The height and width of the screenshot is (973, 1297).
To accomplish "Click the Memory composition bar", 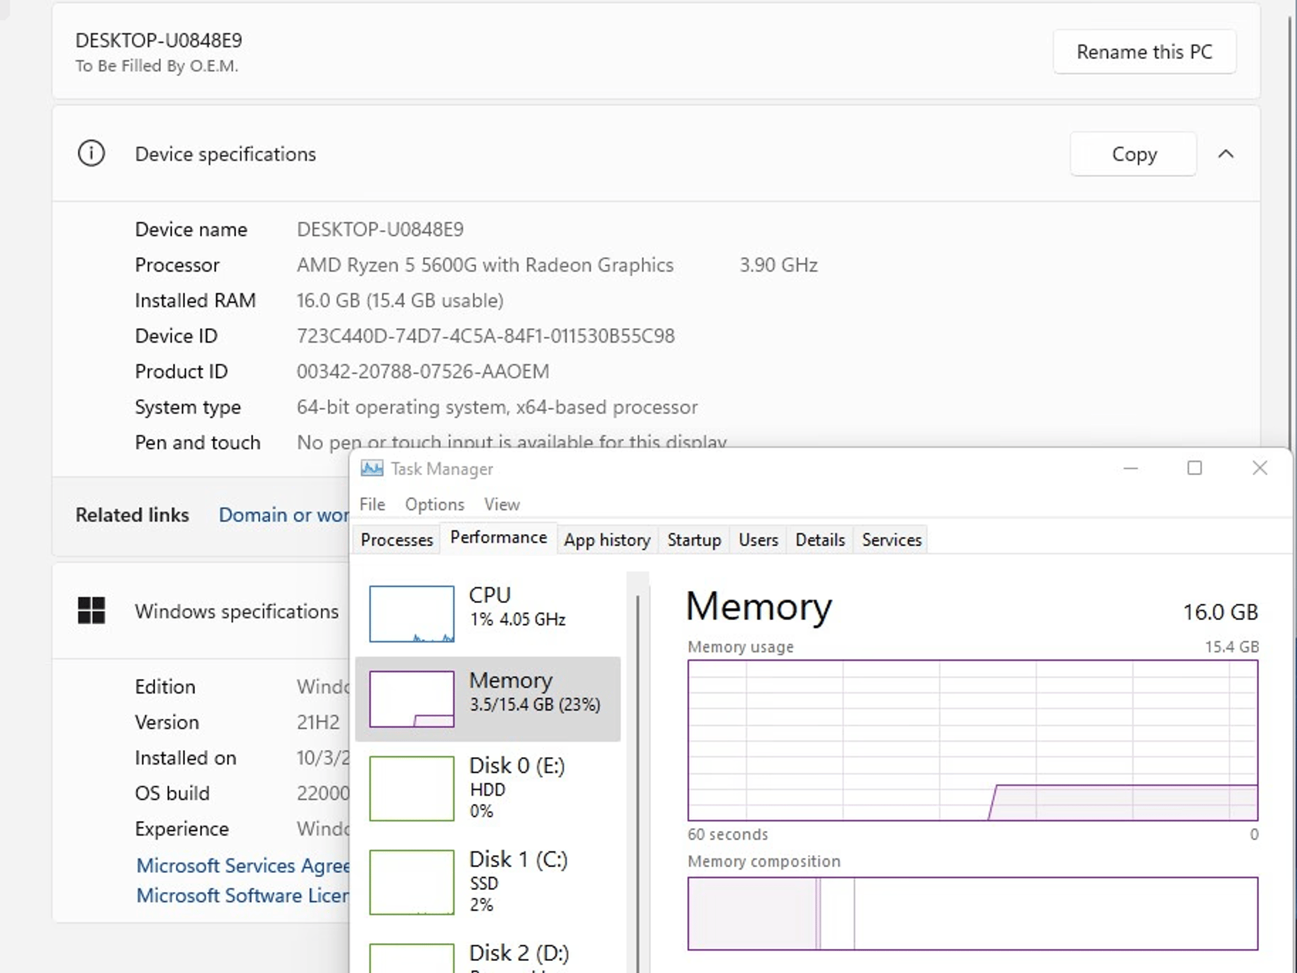I will point(973,913).
